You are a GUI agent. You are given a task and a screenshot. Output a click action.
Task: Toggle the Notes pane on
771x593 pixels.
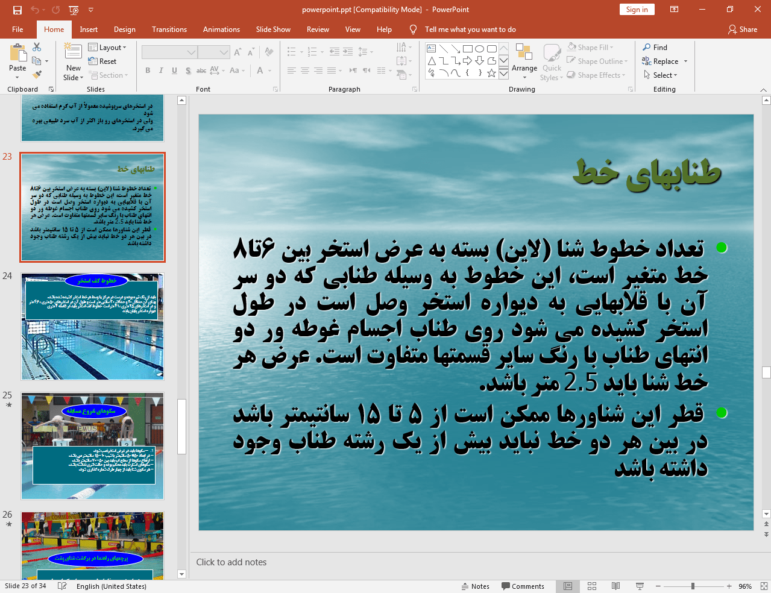click(476, 585)
